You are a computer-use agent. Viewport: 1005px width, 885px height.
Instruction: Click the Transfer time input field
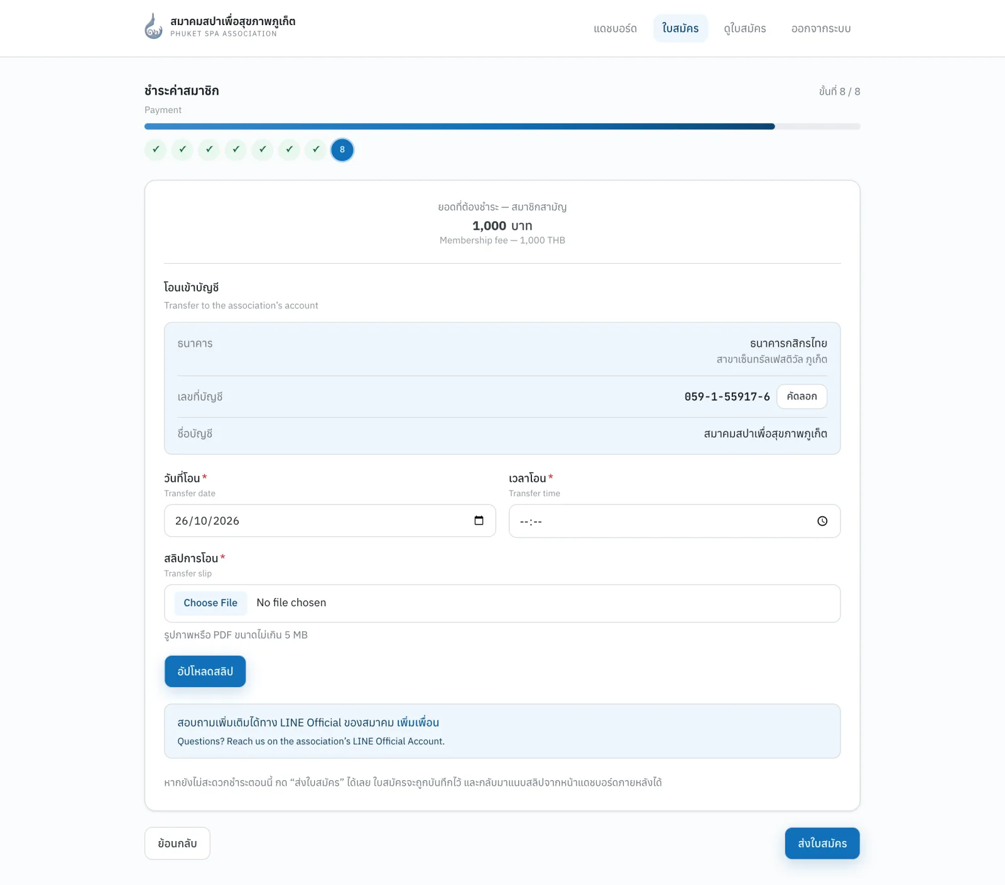(675, 521)
